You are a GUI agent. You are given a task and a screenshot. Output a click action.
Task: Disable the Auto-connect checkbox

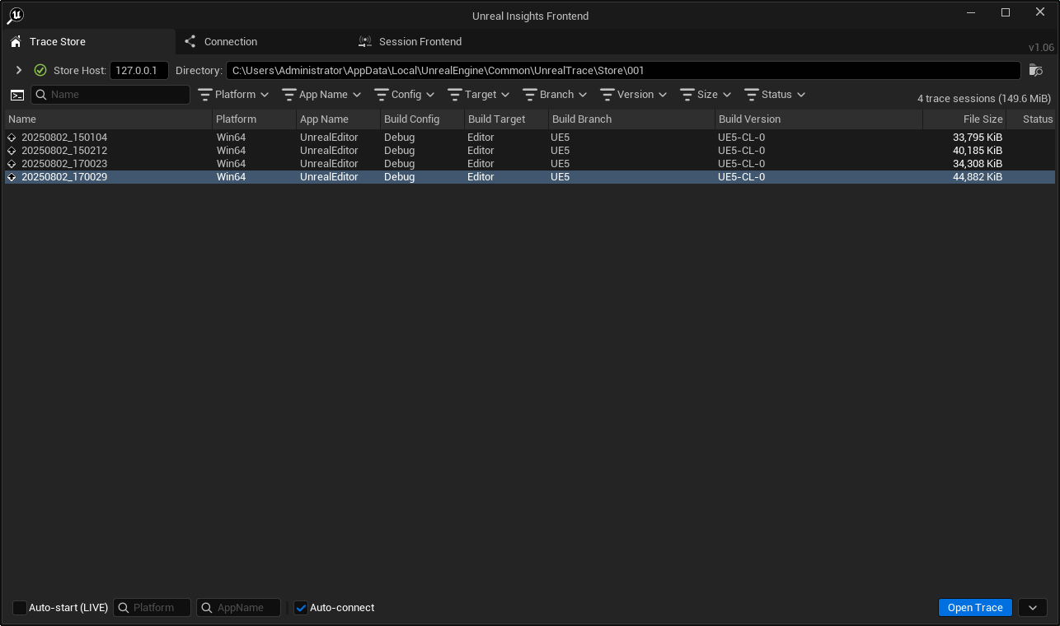click(x=301, y=608)
